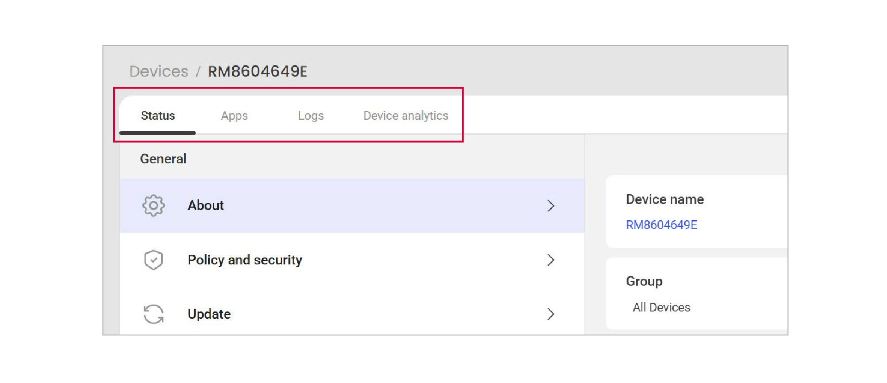Click the shield icon for Policy and security
887x383 pixels.
click(153, 260)
